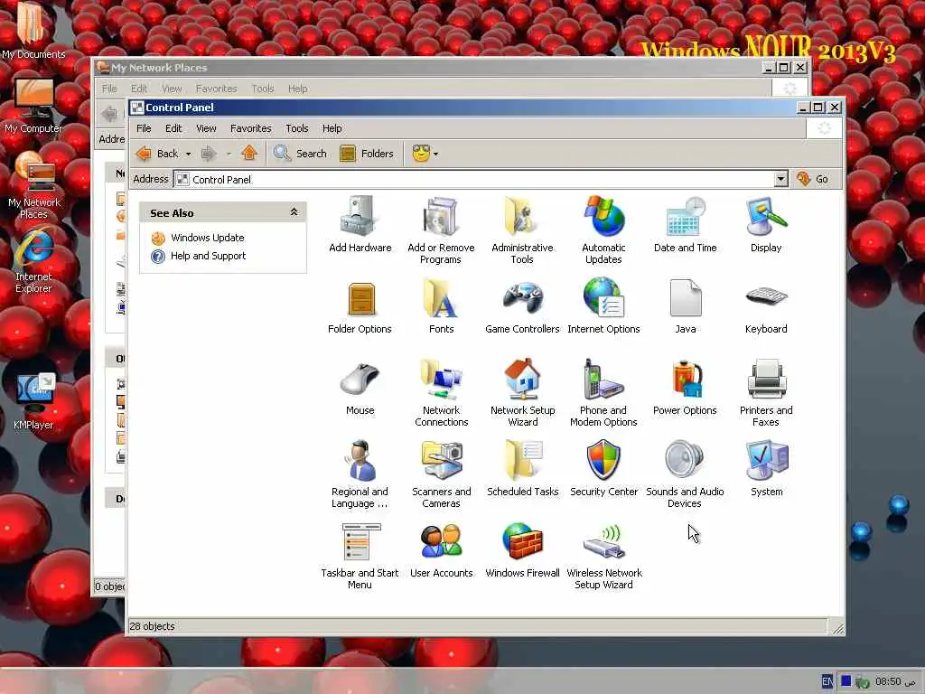
Task: Open the Windows Update link
Action: coord(207,238)
